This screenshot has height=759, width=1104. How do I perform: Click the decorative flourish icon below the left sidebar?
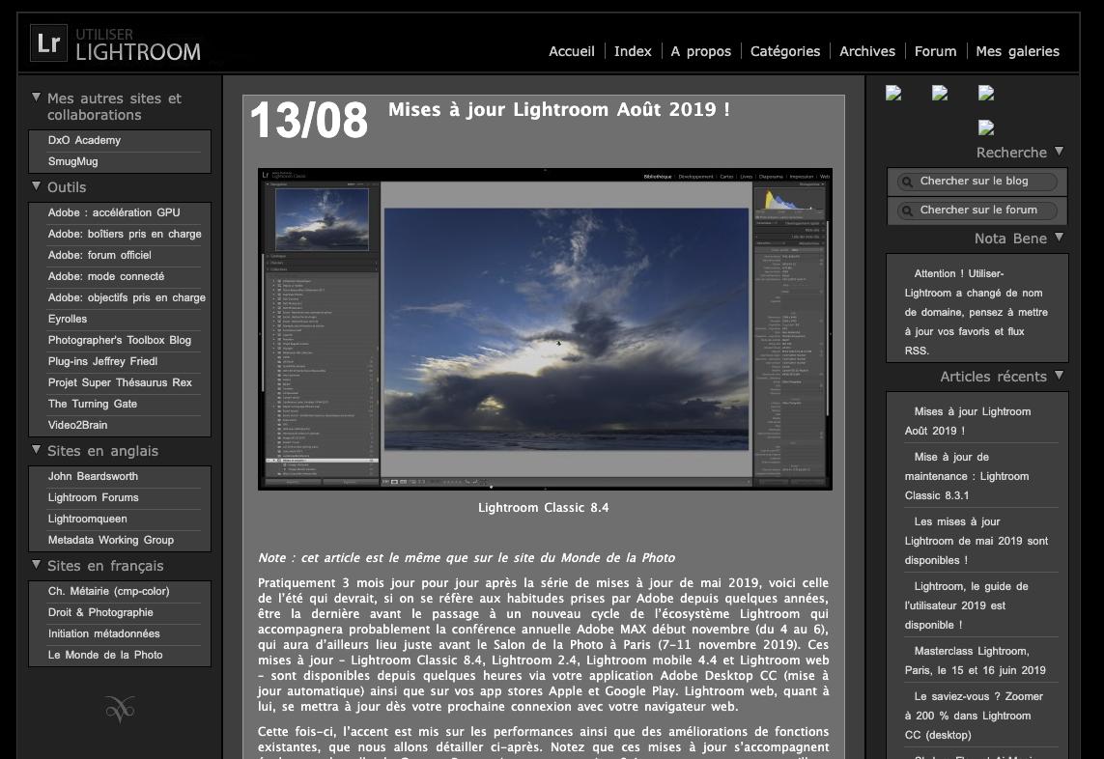click(x=120, y=709)
